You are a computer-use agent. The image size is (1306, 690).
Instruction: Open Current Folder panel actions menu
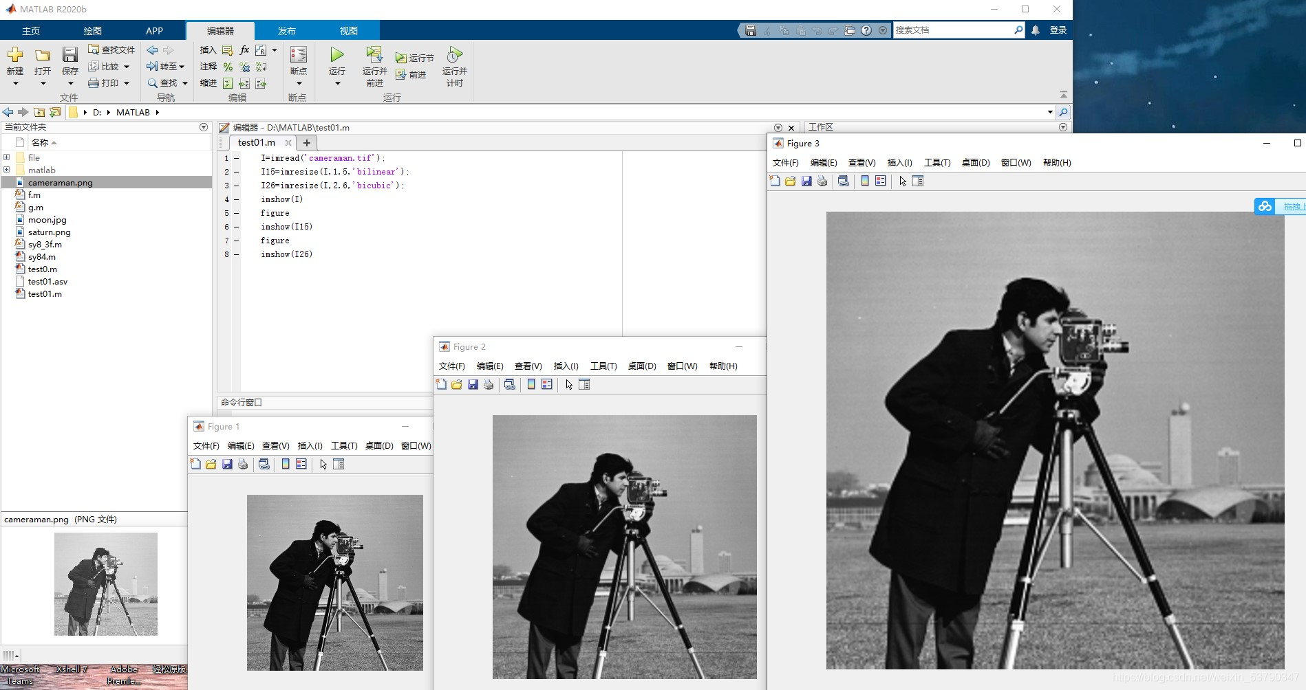(204, 127)
